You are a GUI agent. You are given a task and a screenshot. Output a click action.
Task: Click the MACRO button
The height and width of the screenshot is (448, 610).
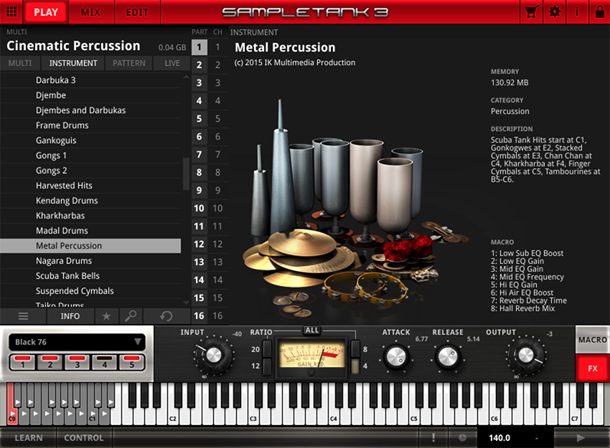click(593, 340)
